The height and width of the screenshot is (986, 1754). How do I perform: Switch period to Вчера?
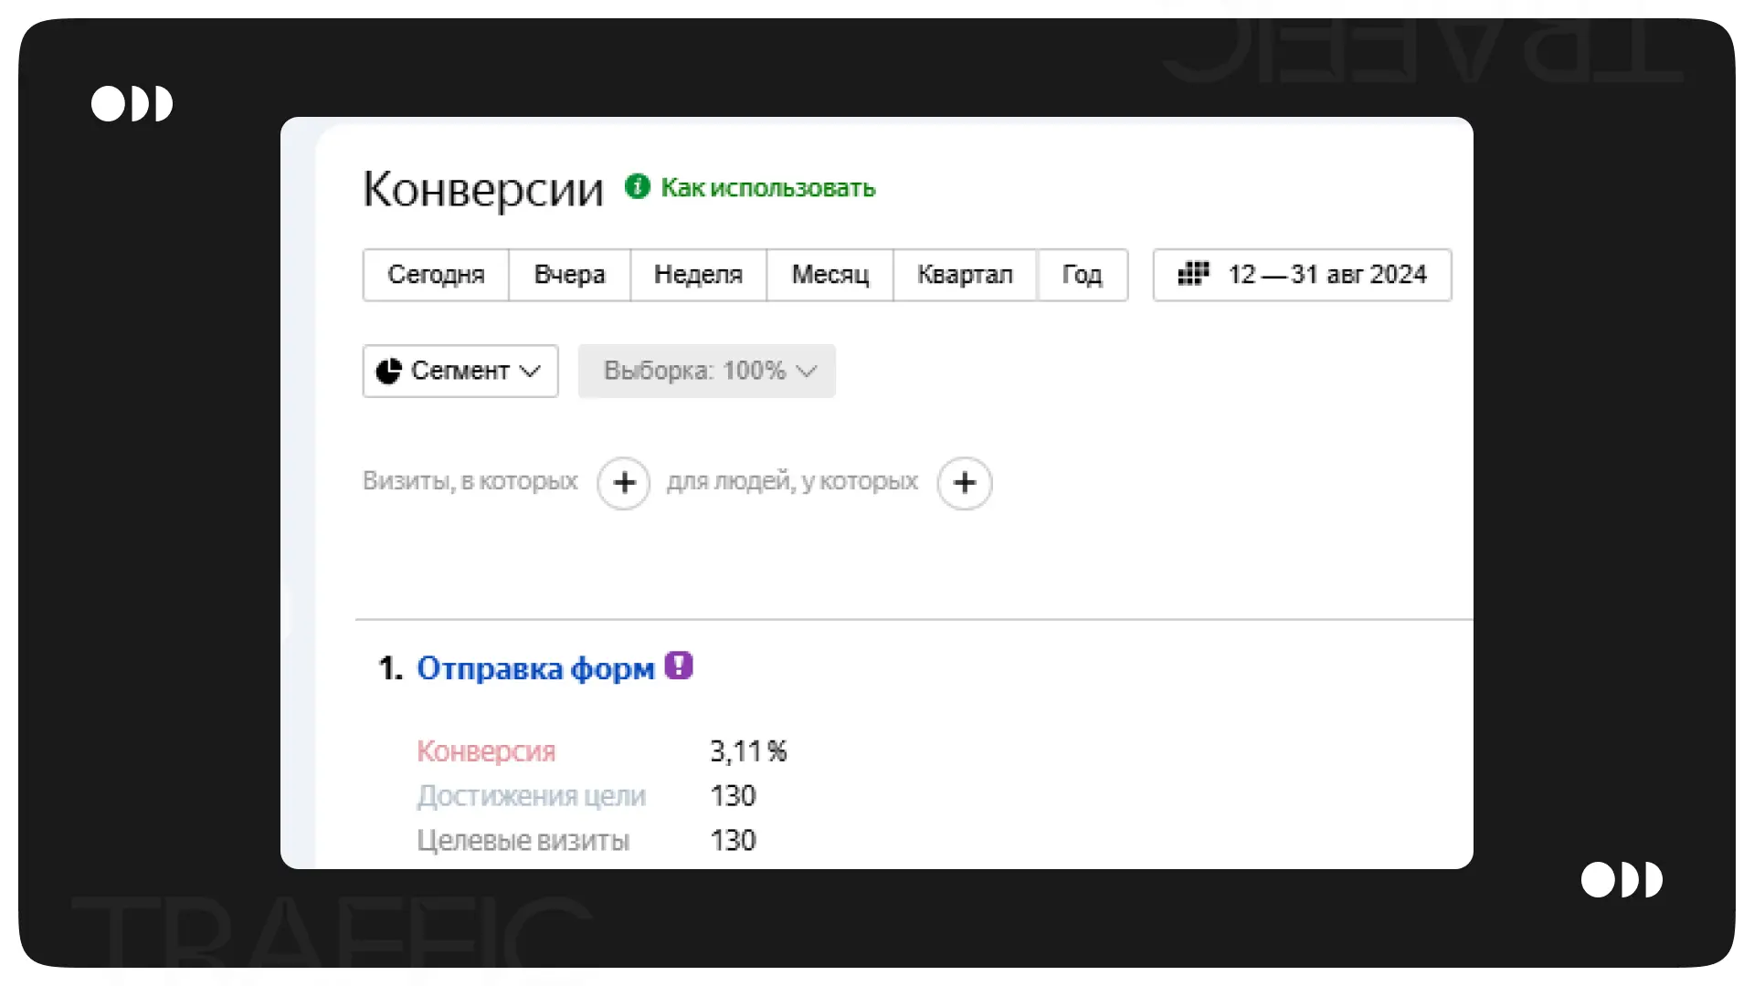point(569,275)
